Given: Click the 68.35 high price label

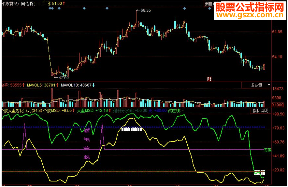Looking at the screenshot, I should click(146, 10).
